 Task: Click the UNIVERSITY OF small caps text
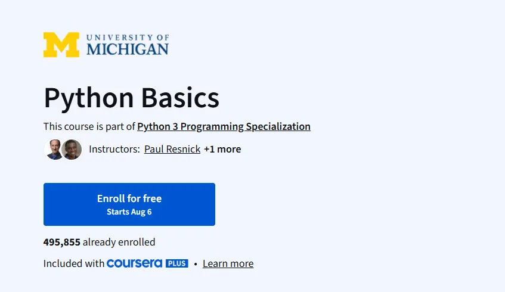(x=128, y=38)
